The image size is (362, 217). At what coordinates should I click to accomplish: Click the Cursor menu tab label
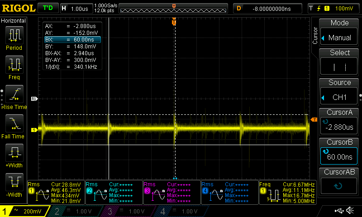point(315,36)
